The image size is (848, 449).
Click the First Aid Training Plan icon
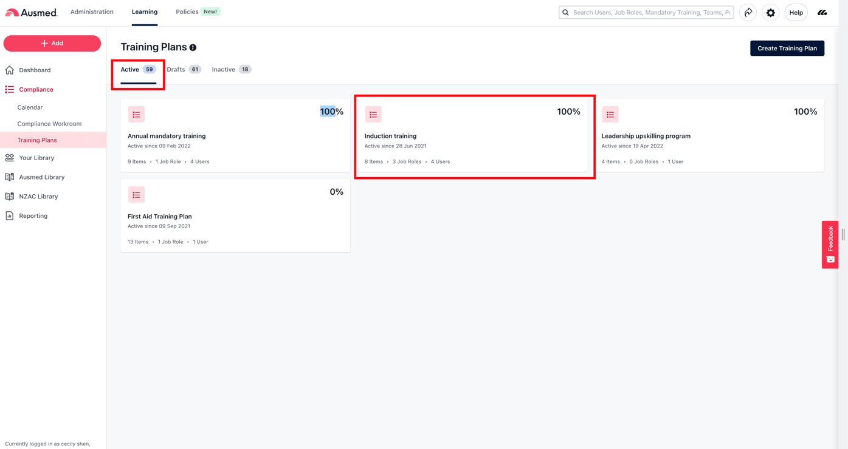(136, 195)
